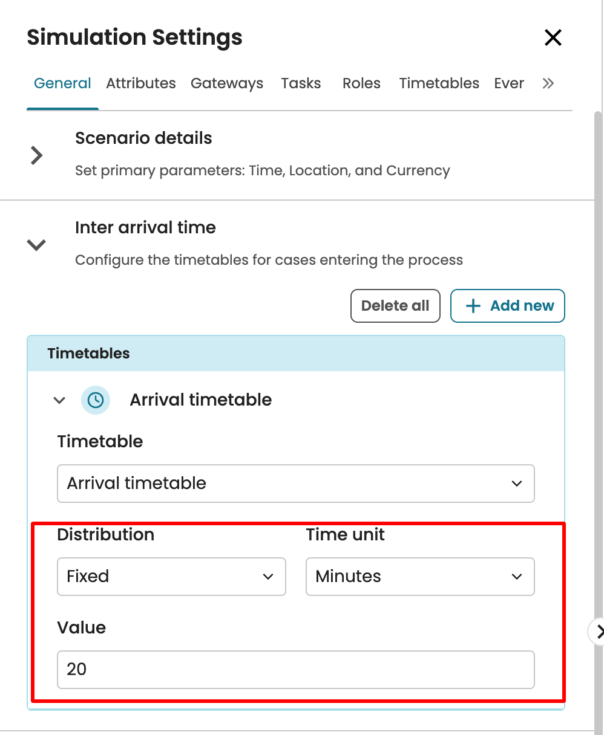604x735 pixels.
Task: Go to the Roles tab
Action: point(361,83)
